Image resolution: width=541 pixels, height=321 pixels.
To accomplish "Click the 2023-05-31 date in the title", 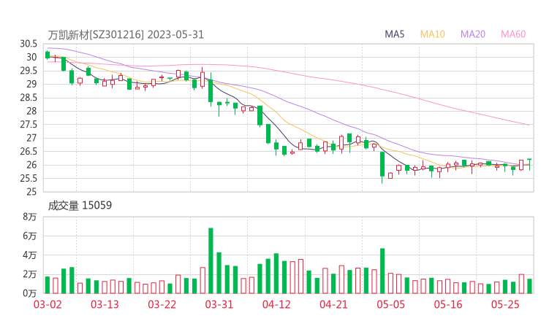I will click(x=173, y=34).
